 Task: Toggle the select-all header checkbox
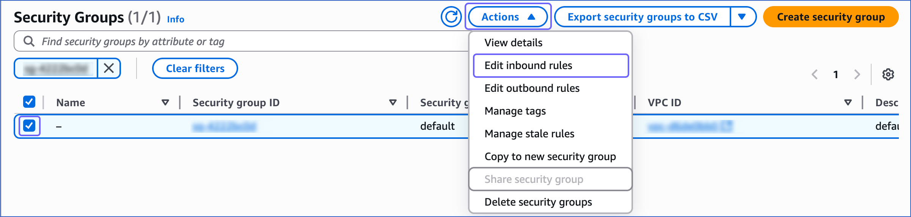click(x=29, y=102)
